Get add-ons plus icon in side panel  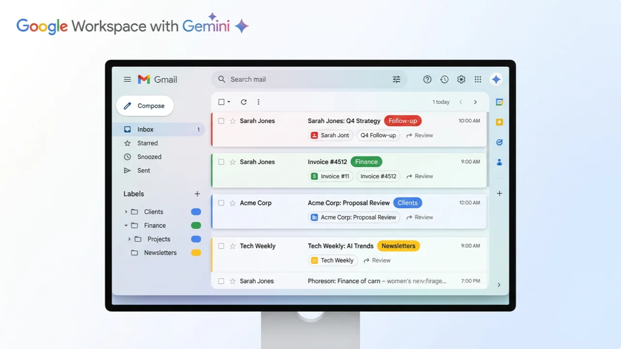tap(499, 193)
